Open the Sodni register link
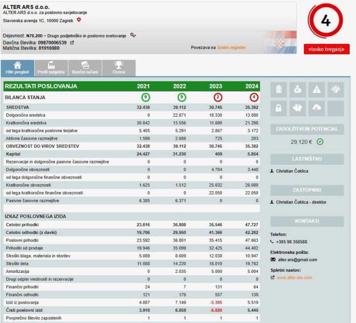The height and width of the screenshot is (323, 356). point(231,47)
